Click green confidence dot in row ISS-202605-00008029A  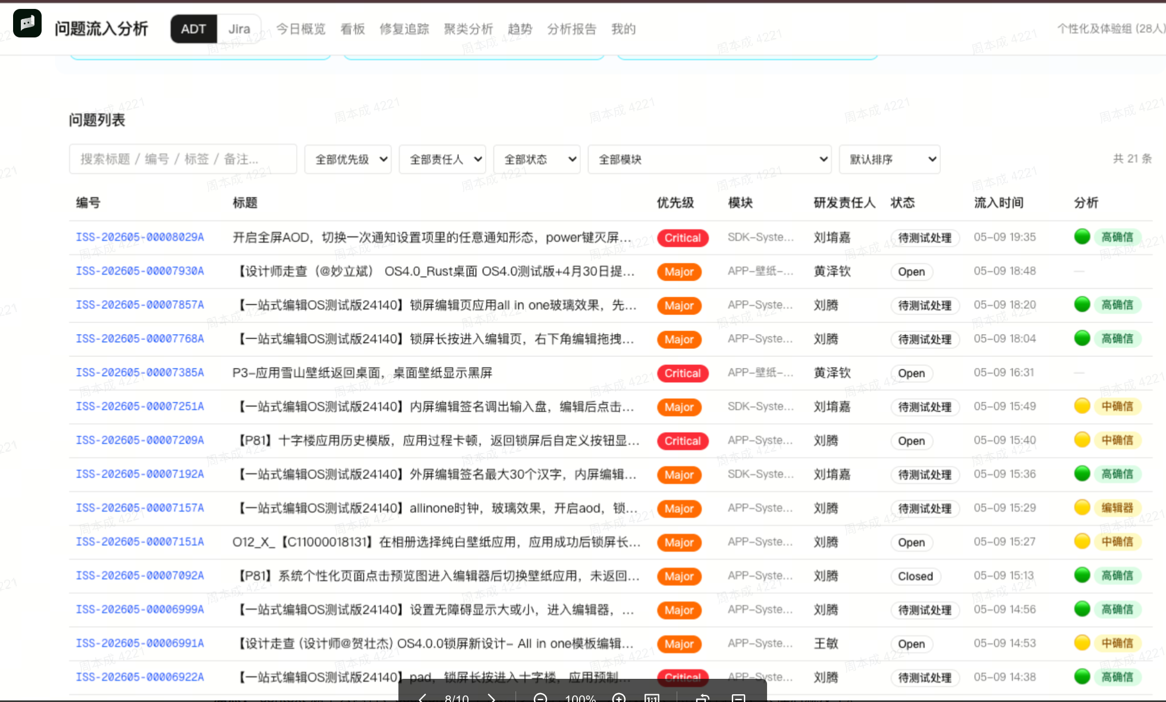coord(1082,237)
